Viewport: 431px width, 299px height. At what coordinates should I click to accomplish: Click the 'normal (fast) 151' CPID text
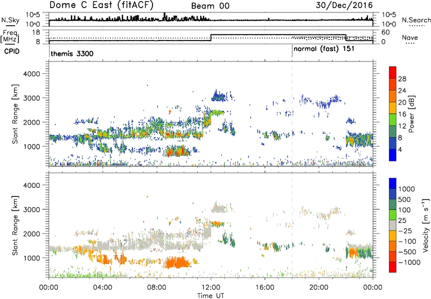coord(324,49)
